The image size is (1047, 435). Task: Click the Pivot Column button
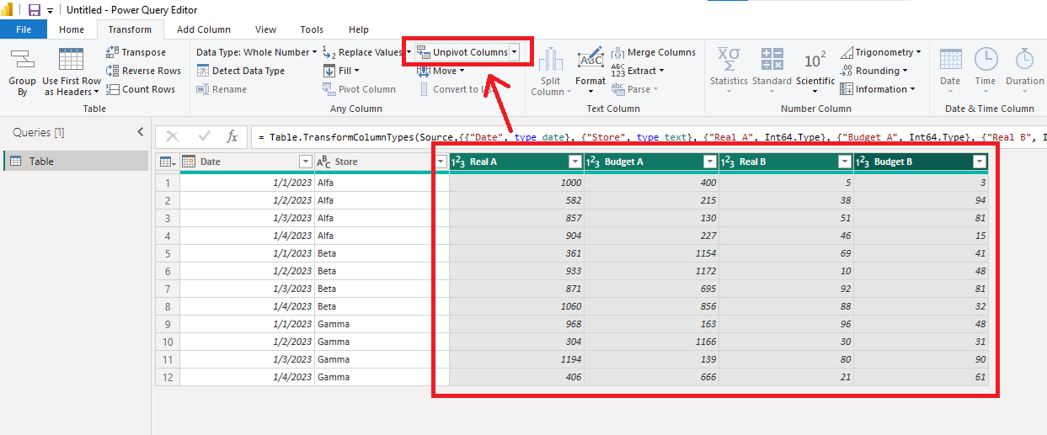pyautogui.click(x=360, y=89)
